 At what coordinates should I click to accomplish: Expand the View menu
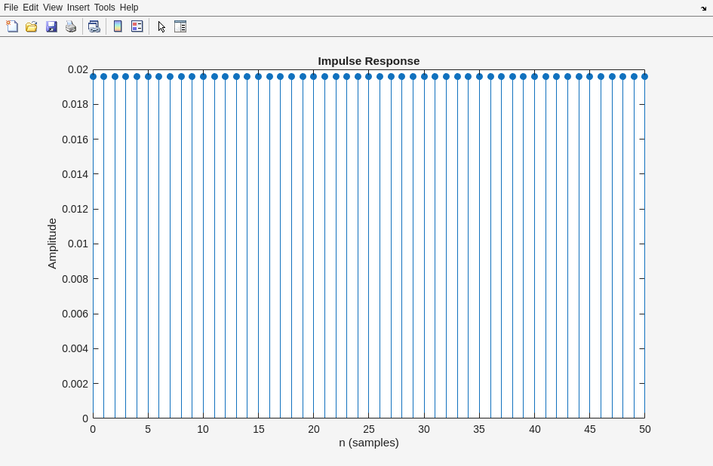[53, 8]
